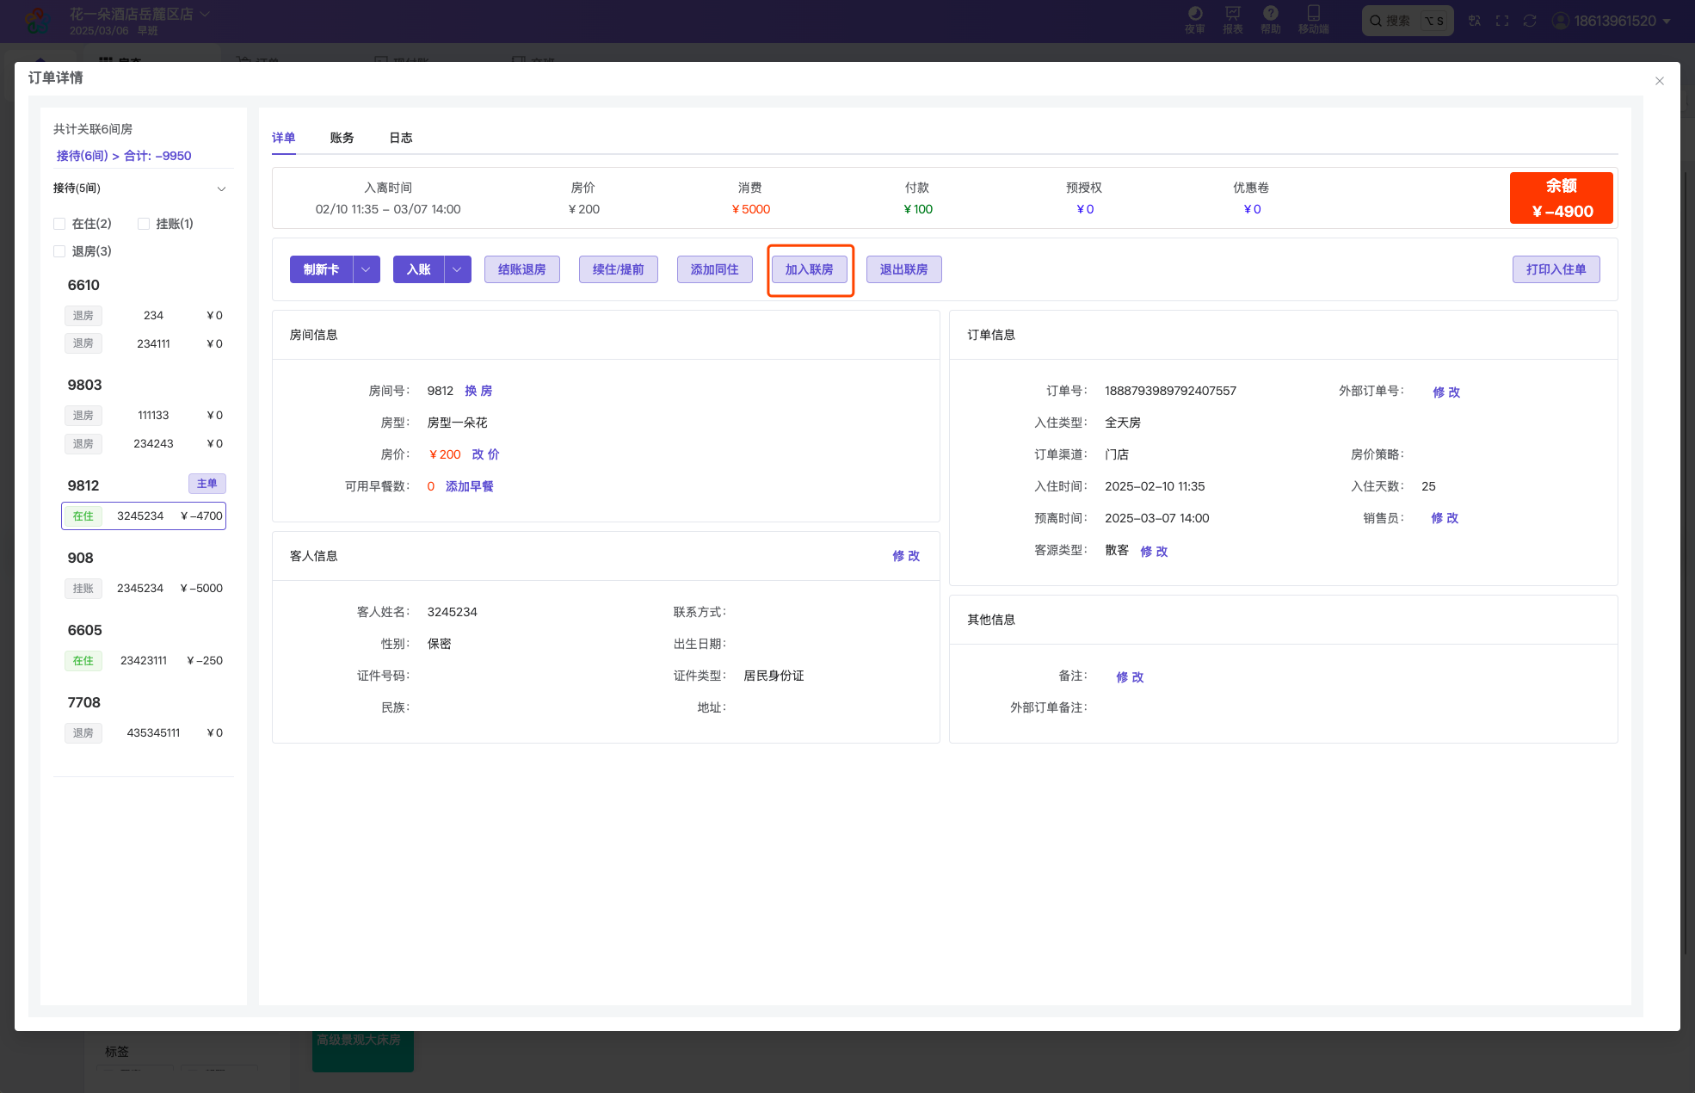The width and height of the screenshot is (1695, 1093).
Task: Click 修改 next to 外部订单号
Action: [1446, 392]
